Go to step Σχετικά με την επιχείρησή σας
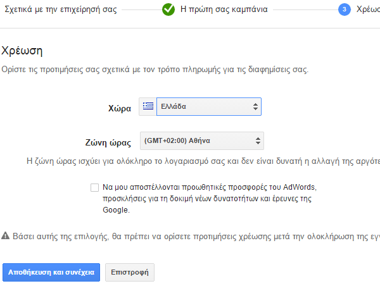This screenshot has width=380, height=286. [61, 9]
